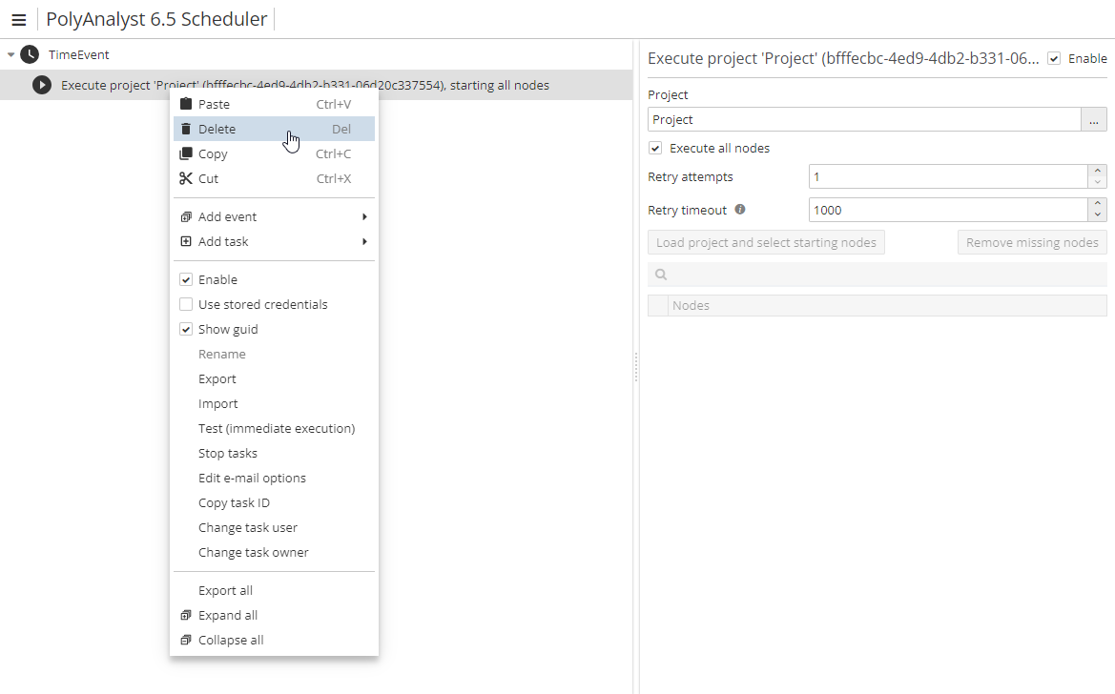Toggle Enable checkbox in context menu

click(x=186, y=279)
